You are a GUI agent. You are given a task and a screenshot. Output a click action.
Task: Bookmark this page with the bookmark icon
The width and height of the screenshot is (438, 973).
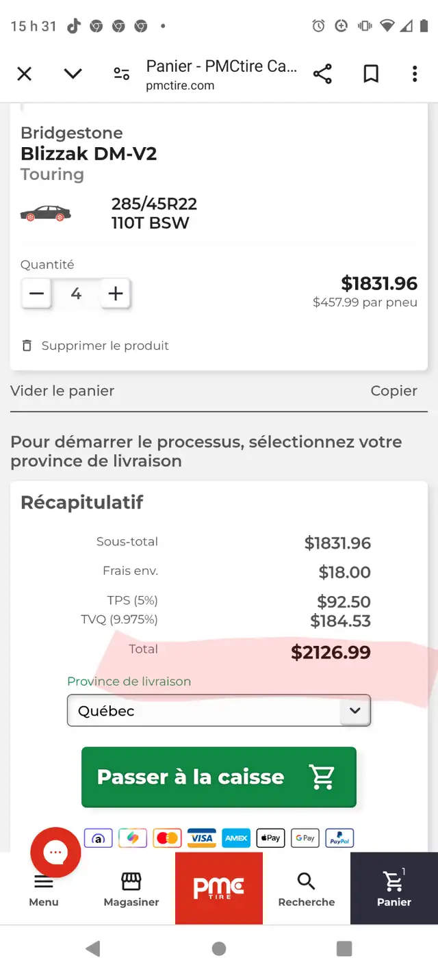click(371, 74)
